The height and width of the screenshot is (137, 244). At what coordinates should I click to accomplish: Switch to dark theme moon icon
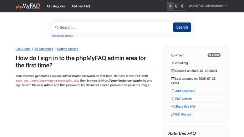click(x=176, y=6)
